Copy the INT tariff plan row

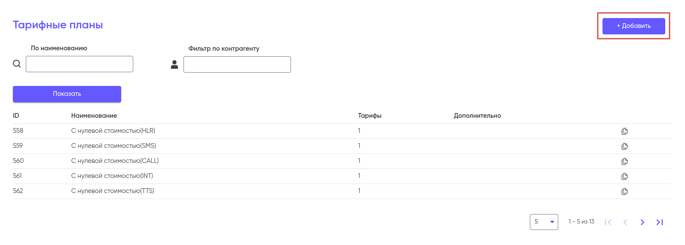click(x=624, y=176)
